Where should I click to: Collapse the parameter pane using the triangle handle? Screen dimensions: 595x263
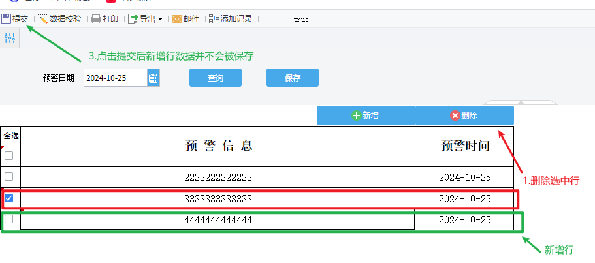click(521, 102)
